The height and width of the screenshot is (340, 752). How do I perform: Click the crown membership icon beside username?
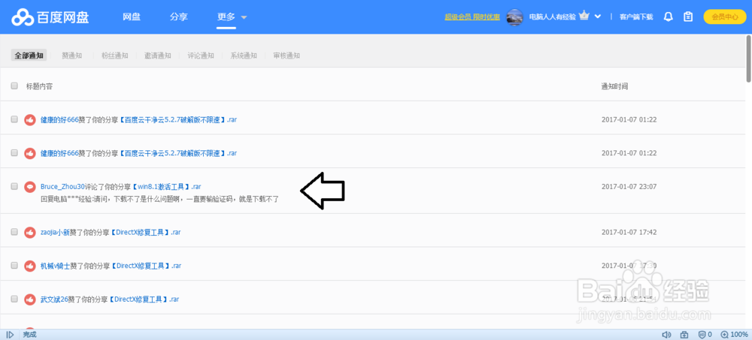(x=584, y=16)
